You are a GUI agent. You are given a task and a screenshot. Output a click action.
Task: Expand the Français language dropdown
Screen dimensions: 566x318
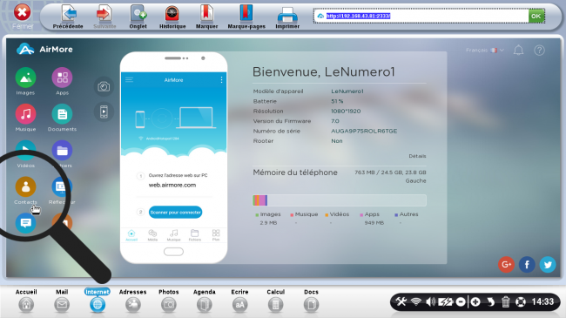[485, 51]
